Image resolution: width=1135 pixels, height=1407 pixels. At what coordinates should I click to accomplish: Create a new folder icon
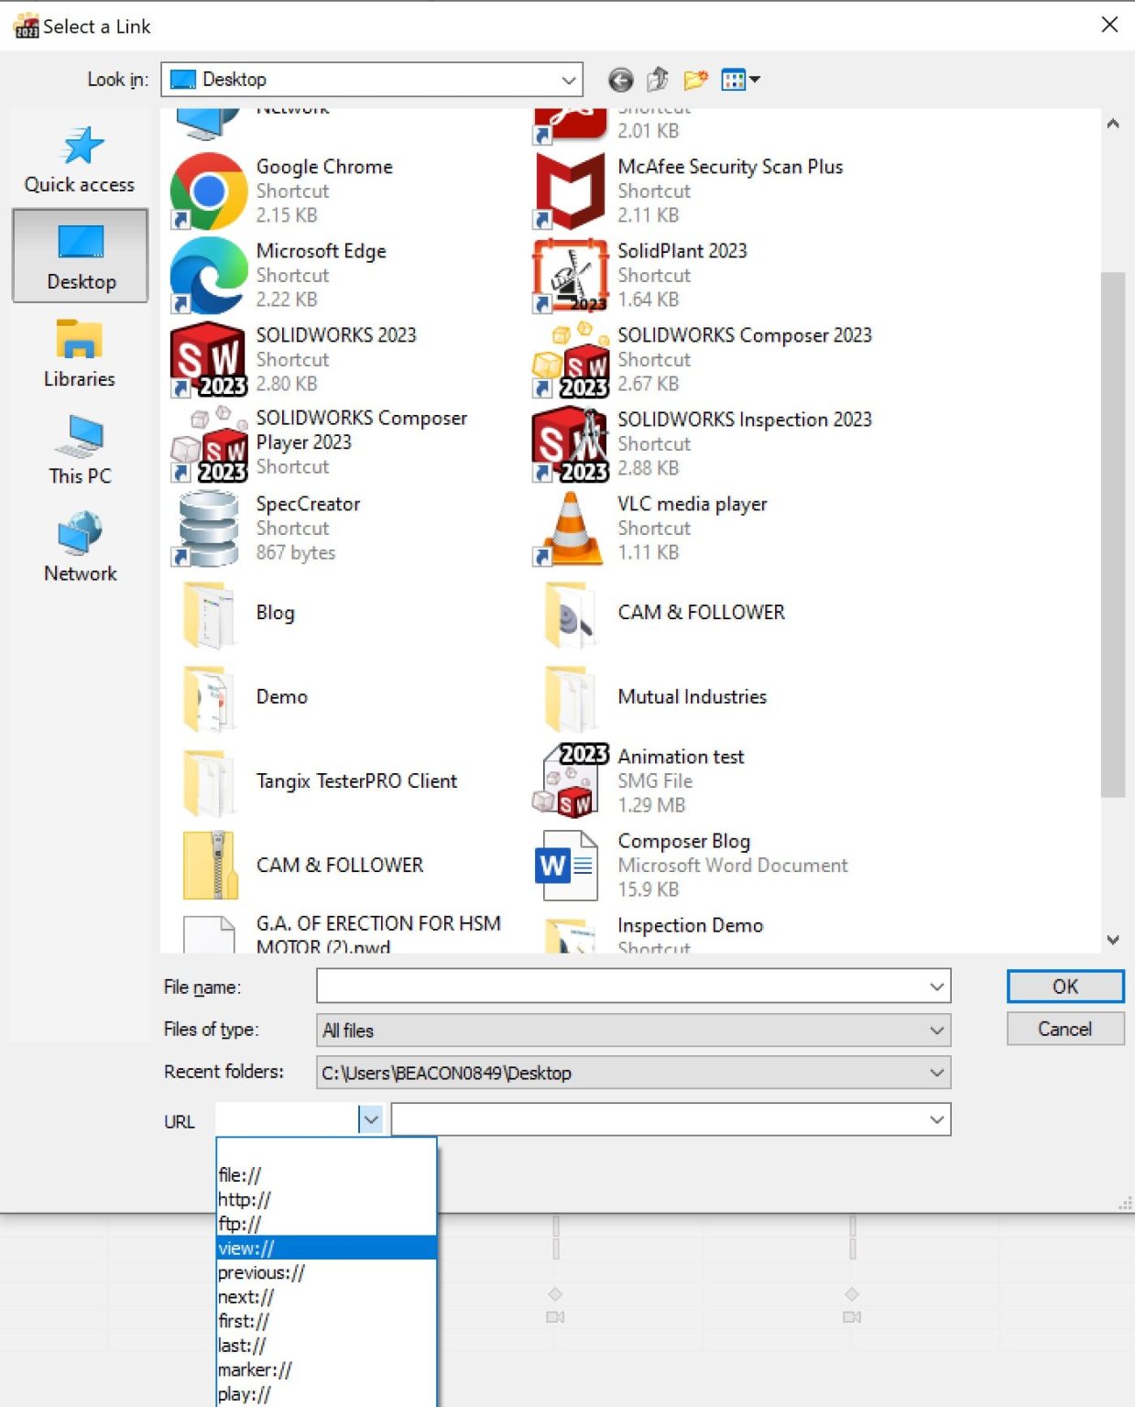[696, 81]
